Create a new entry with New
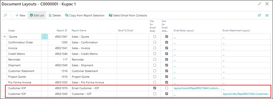 click(x=20, y=15)
